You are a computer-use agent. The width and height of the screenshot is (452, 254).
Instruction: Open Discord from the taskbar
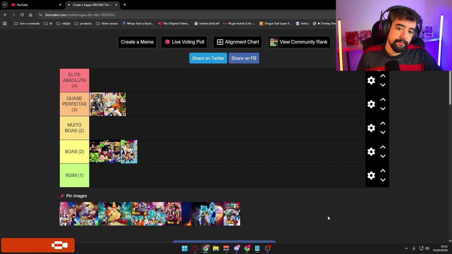point(237,248)
